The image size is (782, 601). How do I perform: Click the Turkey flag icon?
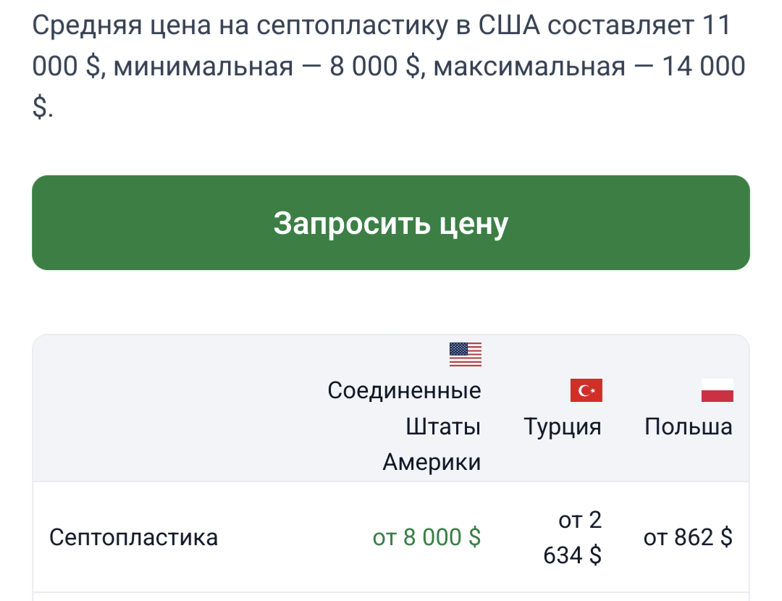586,391
